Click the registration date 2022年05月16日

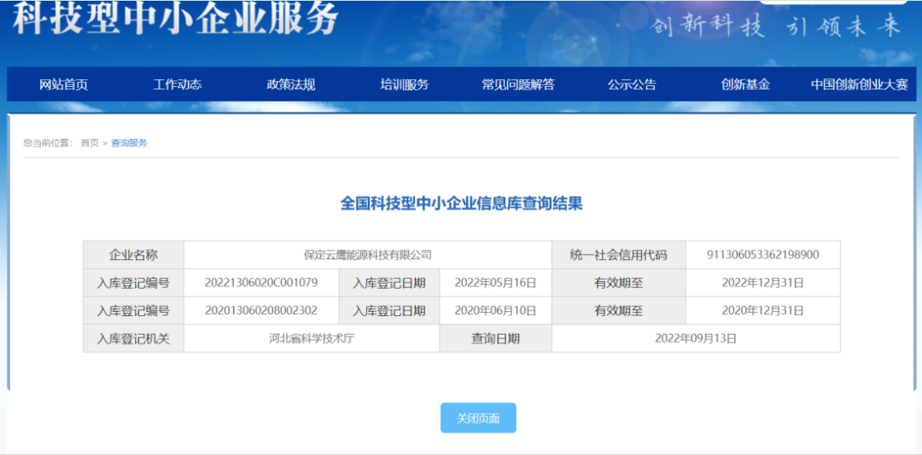pos(495,283)
